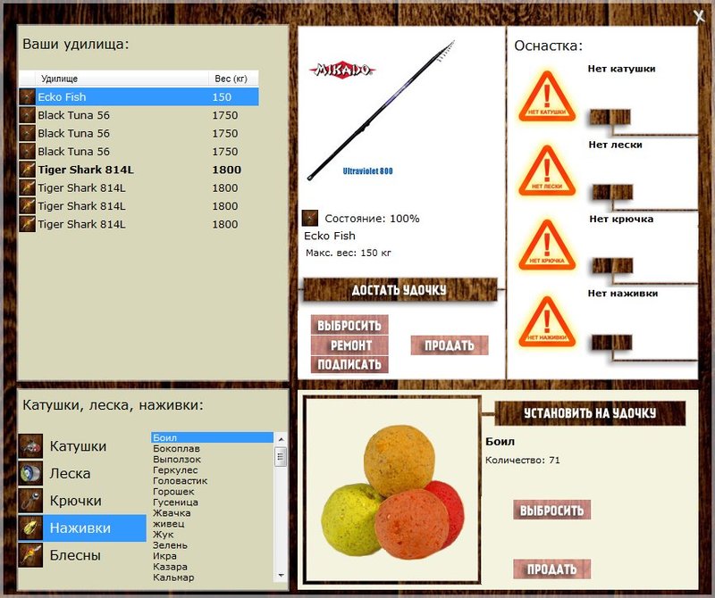Screen dimensions: 715x598
Task: Select Икра in the bait list
Action: [212, 556]
